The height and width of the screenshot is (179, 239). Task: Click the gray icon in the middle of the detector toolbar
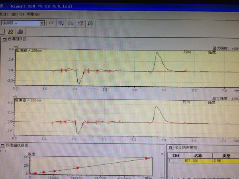coord(71,23)
